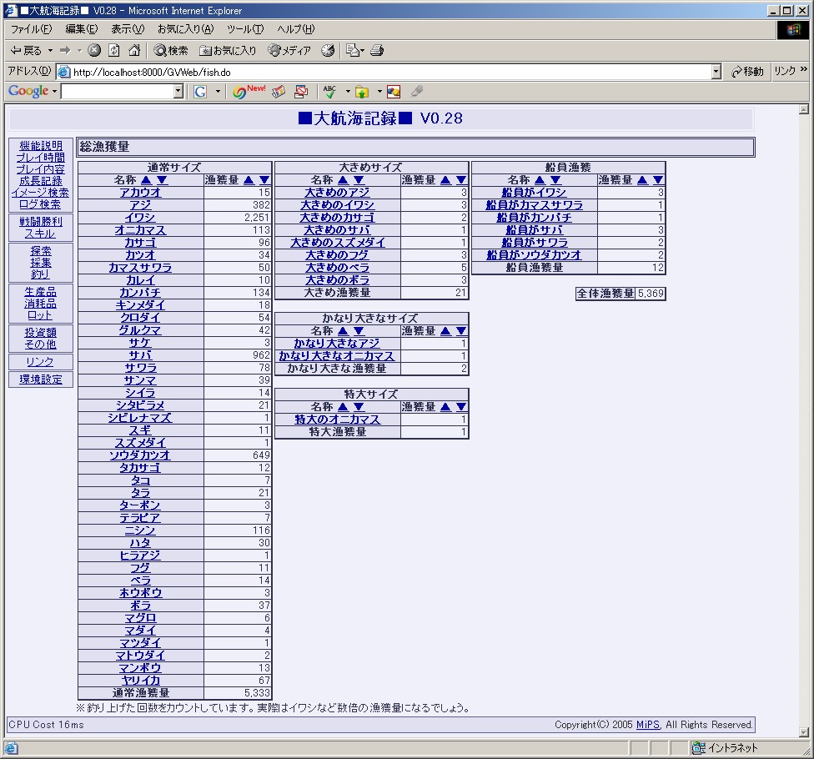Screen dimensions: 814x759
Task: Click the History icon in toolbar
Action: pyautogui.click(x=328, y=50)
